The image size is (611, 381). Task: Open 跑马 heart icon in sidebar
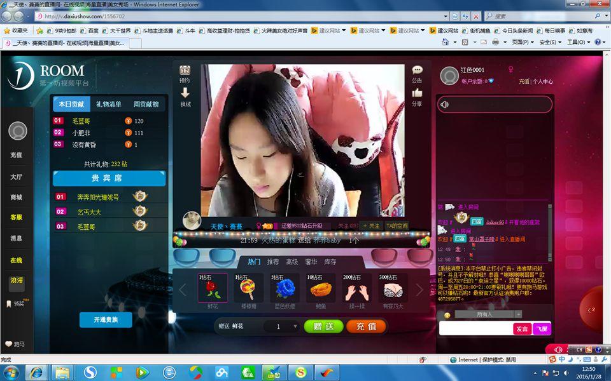(x=8, y=344)
